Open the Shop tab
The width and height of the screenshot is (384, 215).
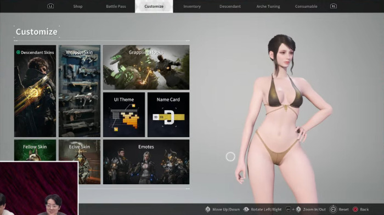tap(78, 7)
